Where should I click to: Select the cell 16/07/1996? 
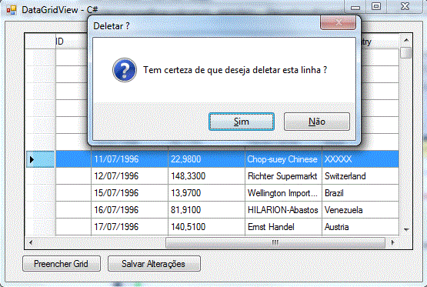pyautogui.click(x=129, y=209)
